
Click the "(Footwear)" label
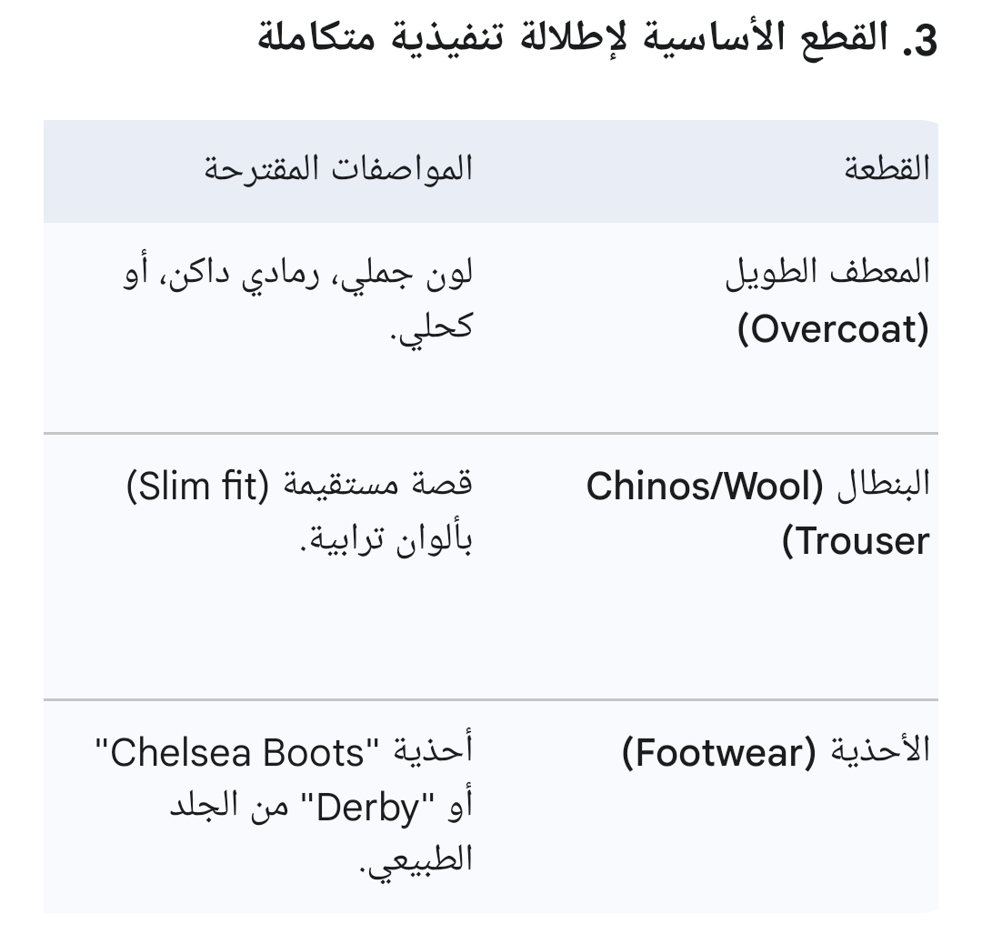coord(719,753)
